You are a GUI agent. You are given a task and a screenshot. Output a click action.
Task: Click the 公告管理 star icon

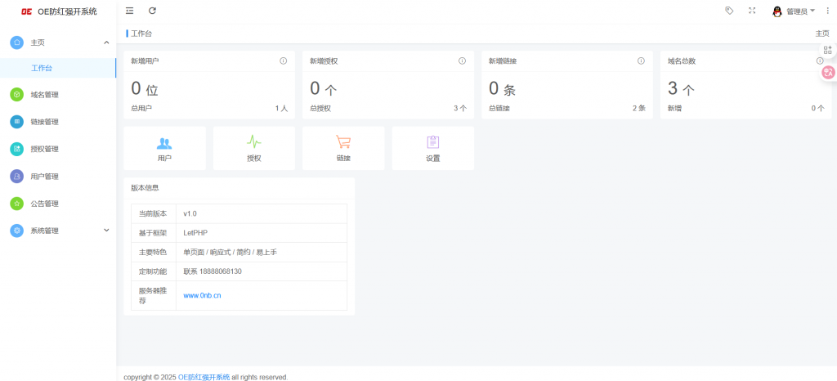point(17,204)
